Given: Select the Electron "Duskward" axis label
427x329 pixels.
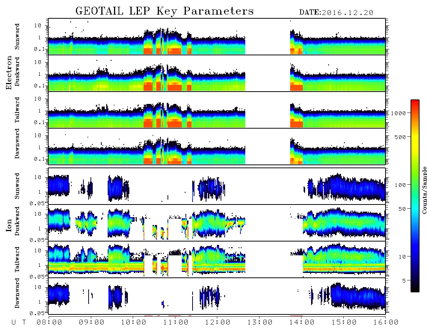Looking at the screenshot, I should (17, 71).
